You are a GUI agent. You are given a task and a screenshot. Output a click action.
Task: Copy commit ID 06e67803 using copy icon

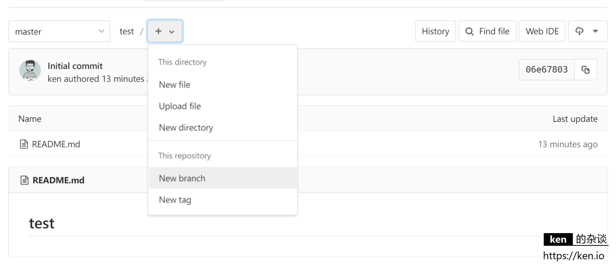[586, 70]
